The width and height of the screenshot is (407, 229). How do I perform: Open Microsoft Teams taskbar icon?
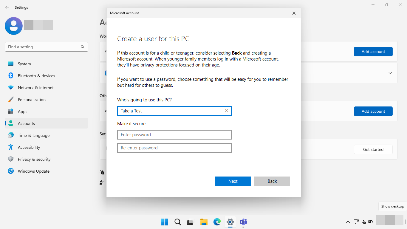coord(243,222)
